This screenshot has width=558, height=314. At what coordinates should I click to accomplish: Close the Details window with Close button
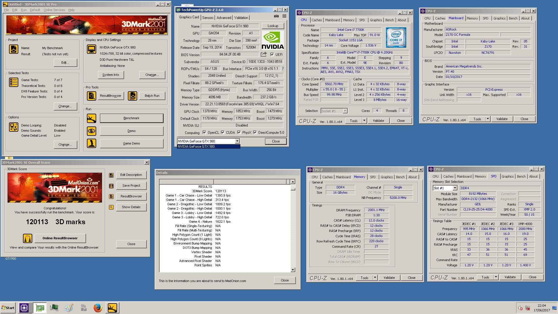pos(285,281)
